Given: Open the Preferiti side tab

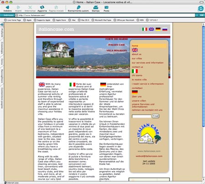Looking at the screenshot, I should tap(2, 32).
